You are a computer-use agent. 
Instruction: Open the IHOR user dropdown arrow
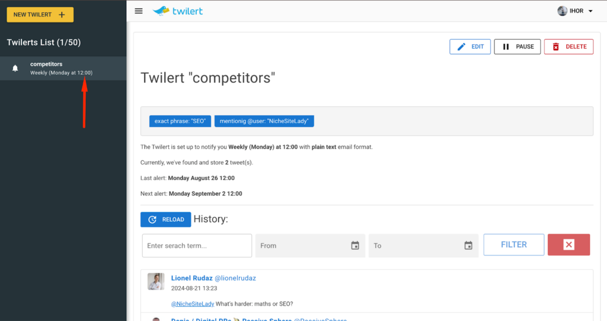(x=591, y=11)
